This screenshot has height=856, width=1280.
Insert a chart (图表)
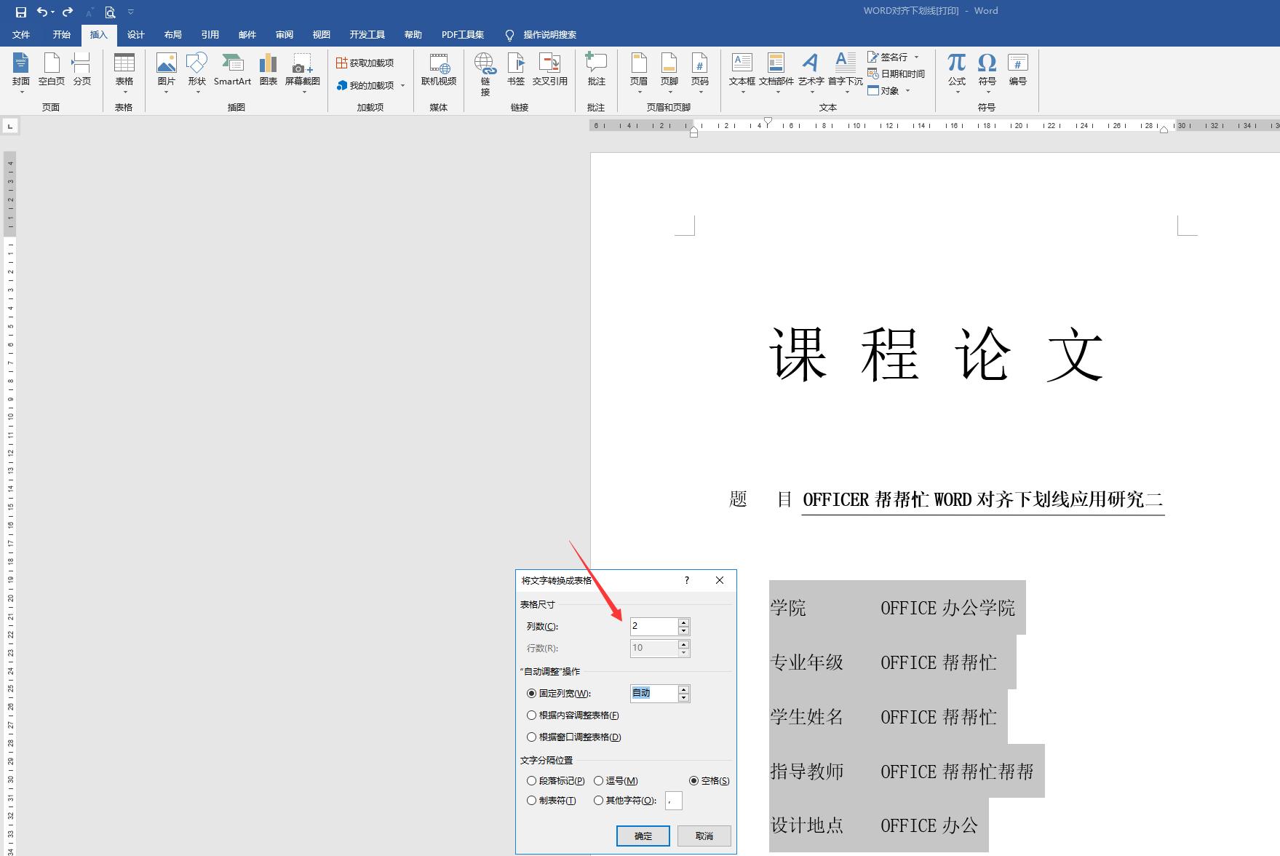269,70
